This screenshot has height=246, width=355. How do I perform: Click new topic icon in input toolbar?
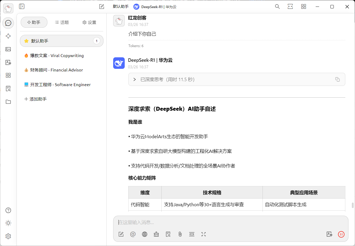pos(121,234)
